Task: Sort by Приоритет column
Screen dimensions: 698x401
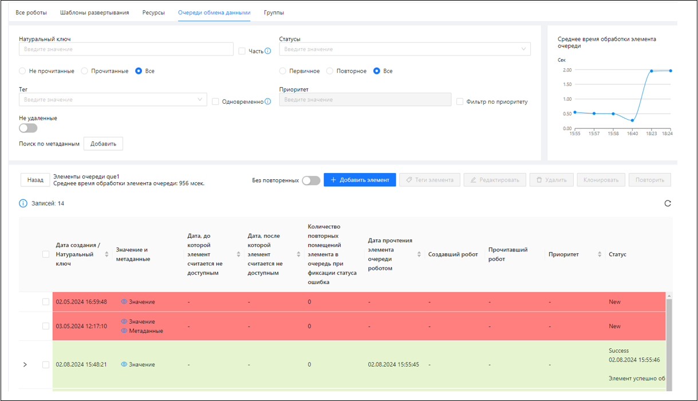Action: tap(600, 254)
